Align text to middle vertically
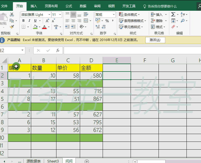 coord(73,14)
